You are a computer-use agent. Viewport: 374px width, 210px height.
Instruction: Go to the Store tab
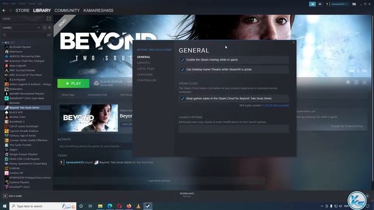tap(22, 10)
